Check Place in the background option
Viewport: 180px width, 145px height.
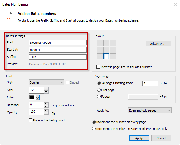coord(31,120)
